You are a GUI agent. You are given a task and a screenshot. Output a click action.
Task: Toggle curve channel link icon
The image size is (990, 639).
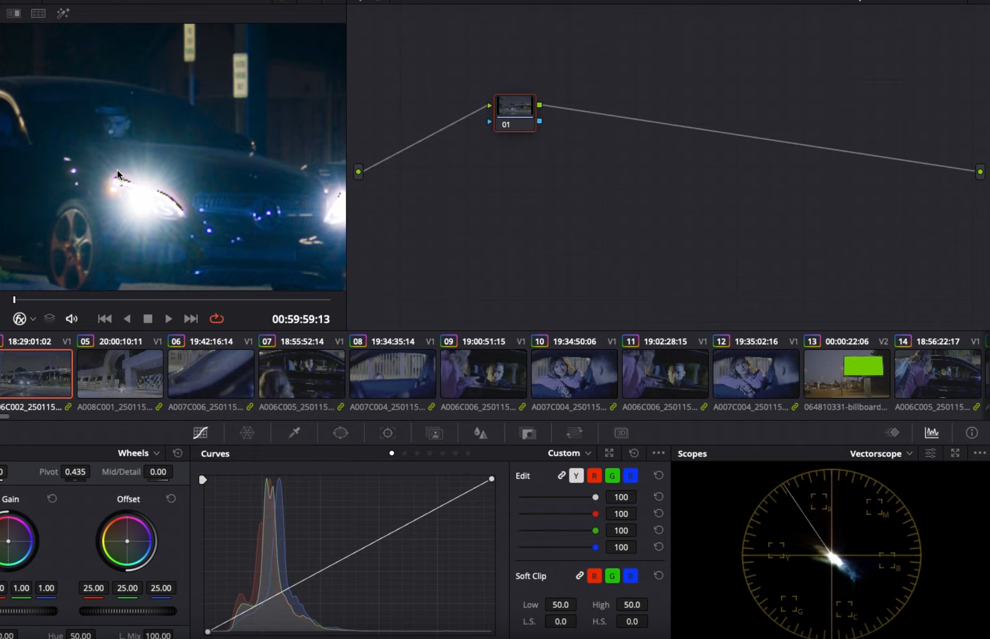(x=562, y=476)
